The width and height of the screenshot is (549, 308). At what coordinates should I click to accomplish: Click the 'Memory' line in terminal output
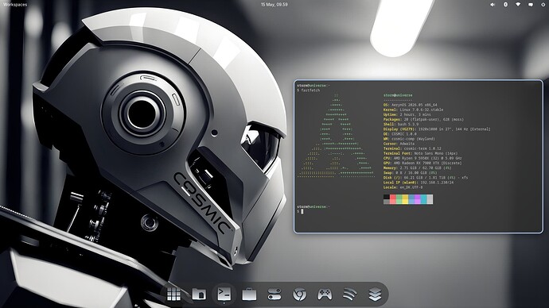point(418,168)
